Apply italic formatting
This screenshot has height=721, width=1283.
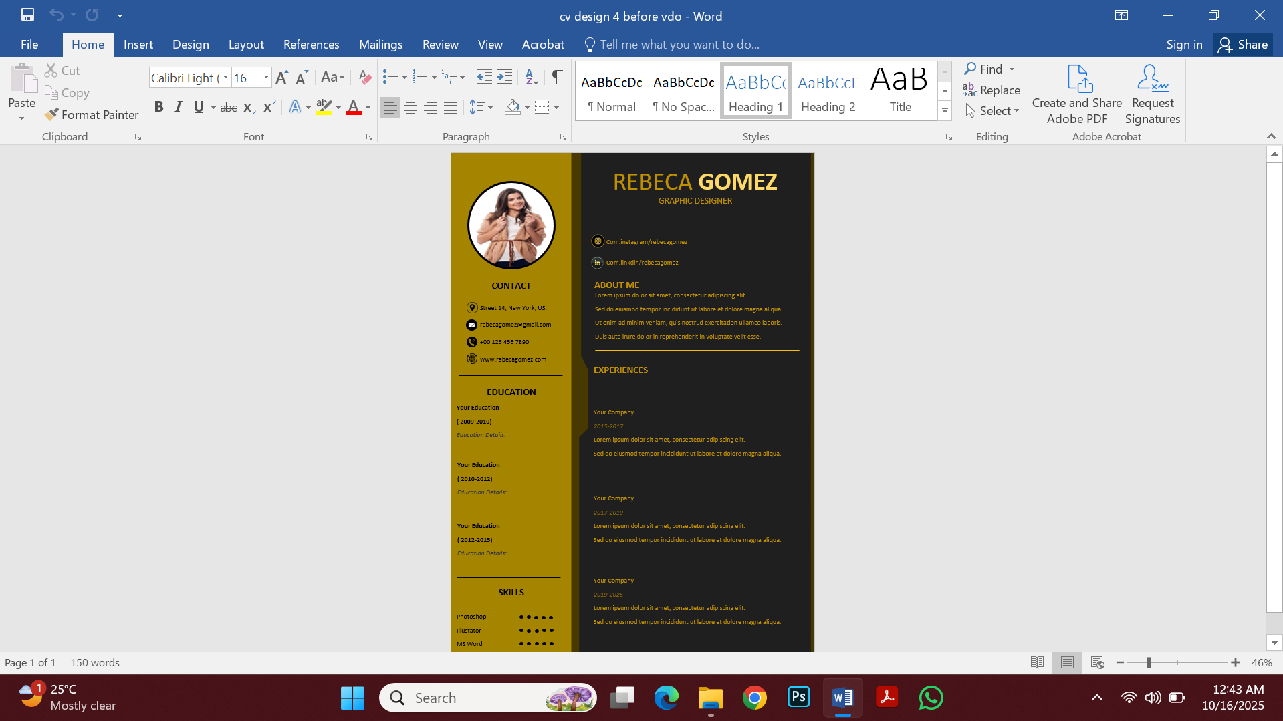tap(178, 107)
